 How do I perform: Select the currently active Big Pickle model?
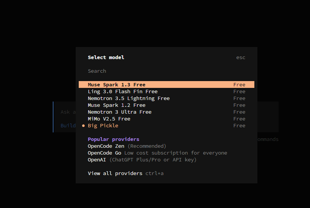click(x=167, y=125)
